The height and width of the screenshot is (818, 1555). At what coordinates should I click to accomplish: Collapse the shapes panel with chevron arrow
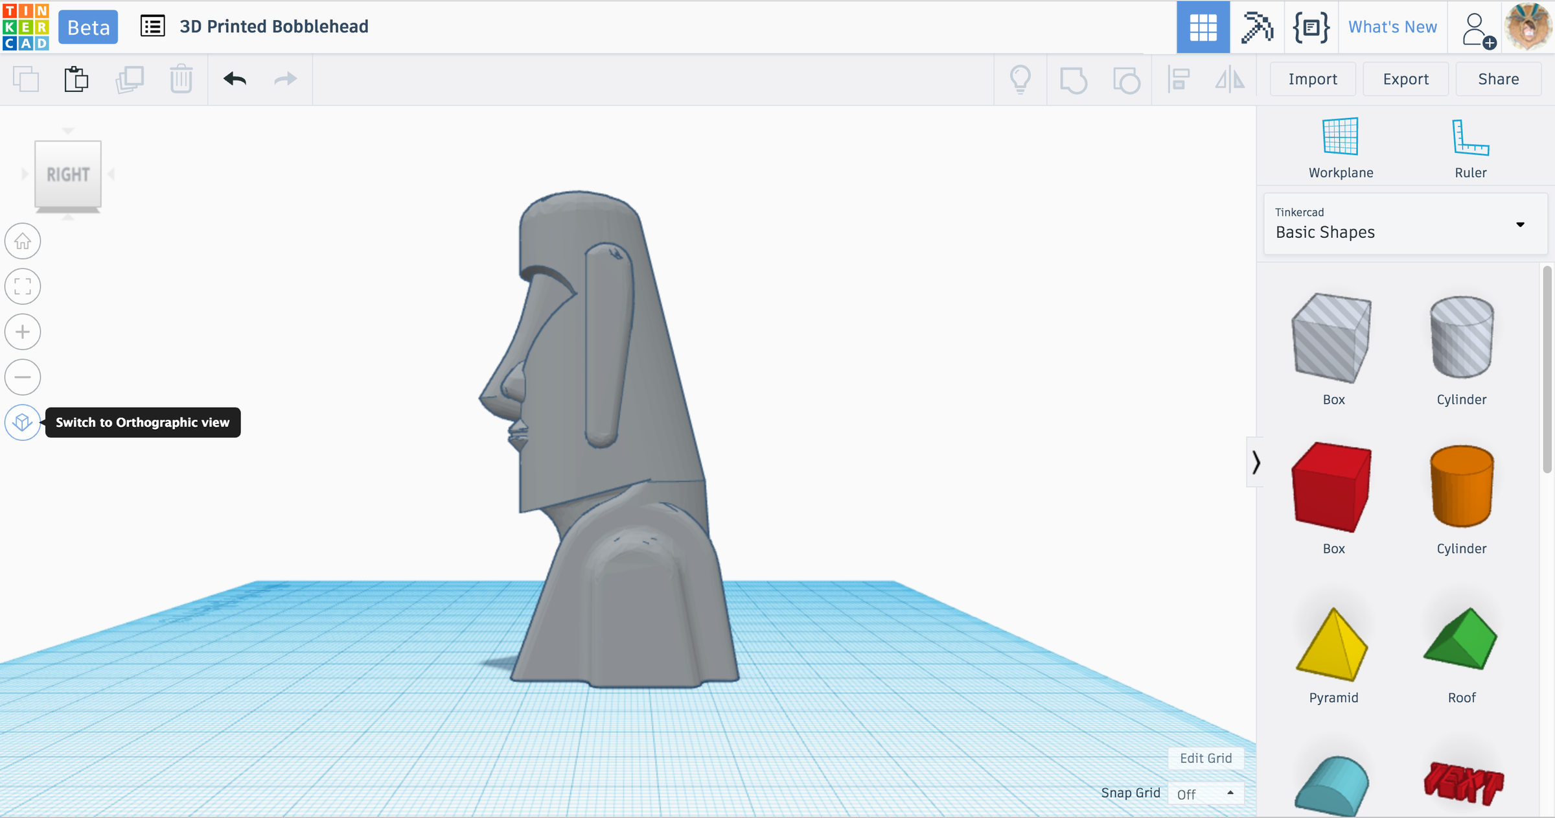click(x=1256, y=462)
